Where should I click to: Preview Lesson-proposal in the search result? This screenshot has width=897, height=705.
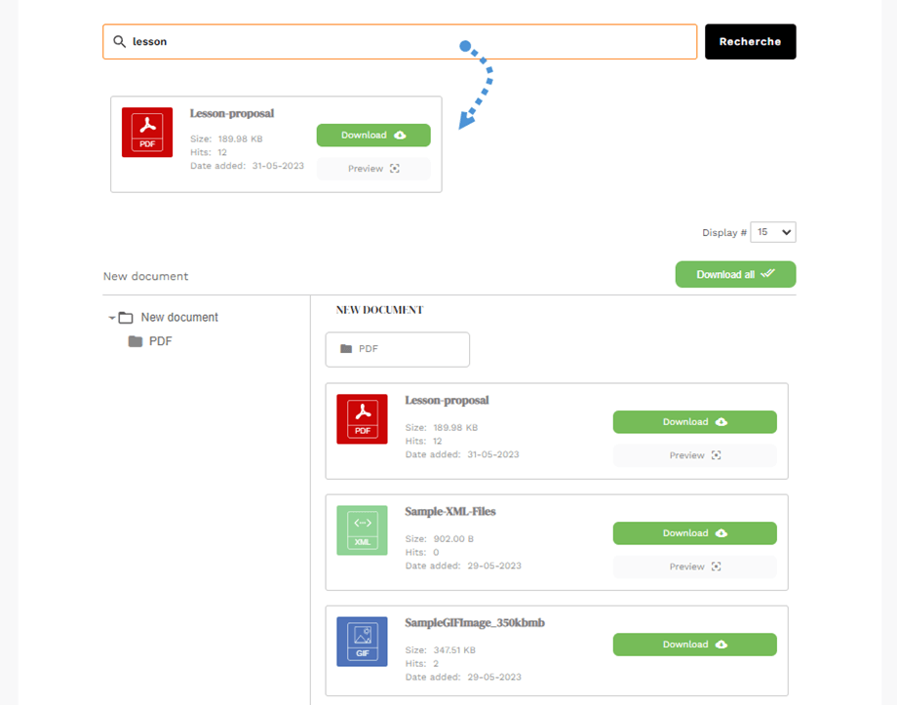pyautogui.click(x=373, y=169)
